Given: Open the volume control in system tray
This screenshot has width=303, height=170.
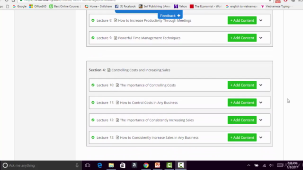Looking at the screenshot, I should tap(271, 165).
